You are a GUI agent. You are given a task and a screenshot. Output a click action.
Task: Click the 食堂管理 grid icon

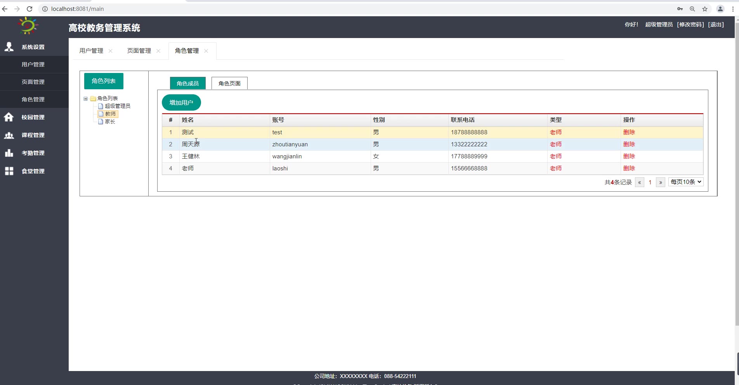pyautogui.click(x=9, y=171)
